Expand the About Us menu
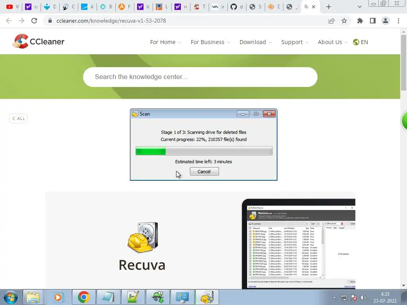407x305 pixels. (333, 42)
